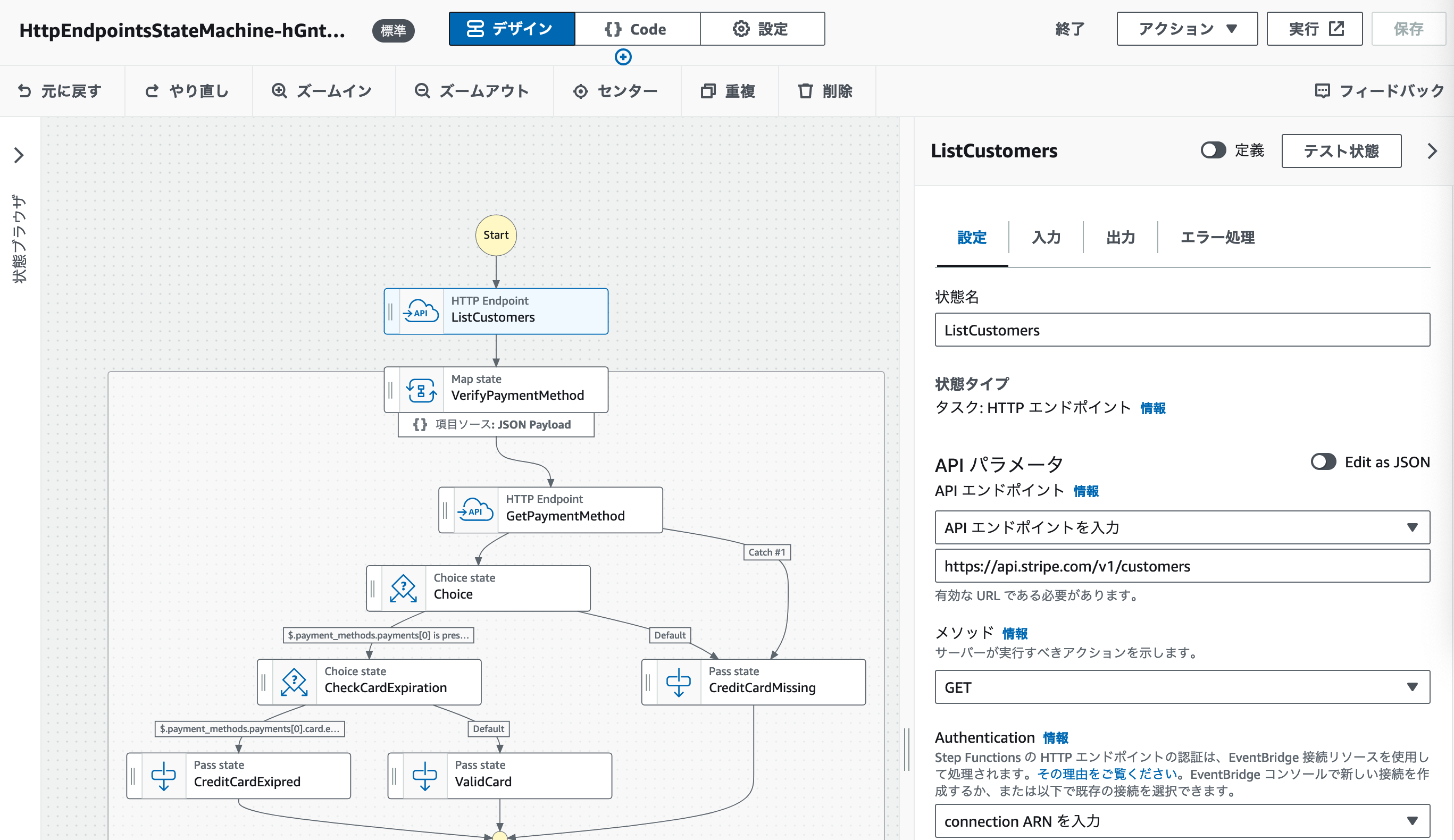This screenshot has height=840, width=1454.
Task: Click the trash Delete icon in toolbar
Action: [x=806, y=91]
